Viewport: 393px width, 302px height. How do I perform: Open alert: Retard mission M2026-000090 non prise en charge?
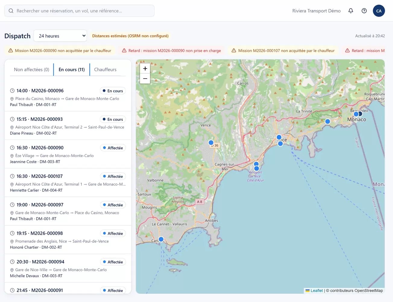(171, 50)
